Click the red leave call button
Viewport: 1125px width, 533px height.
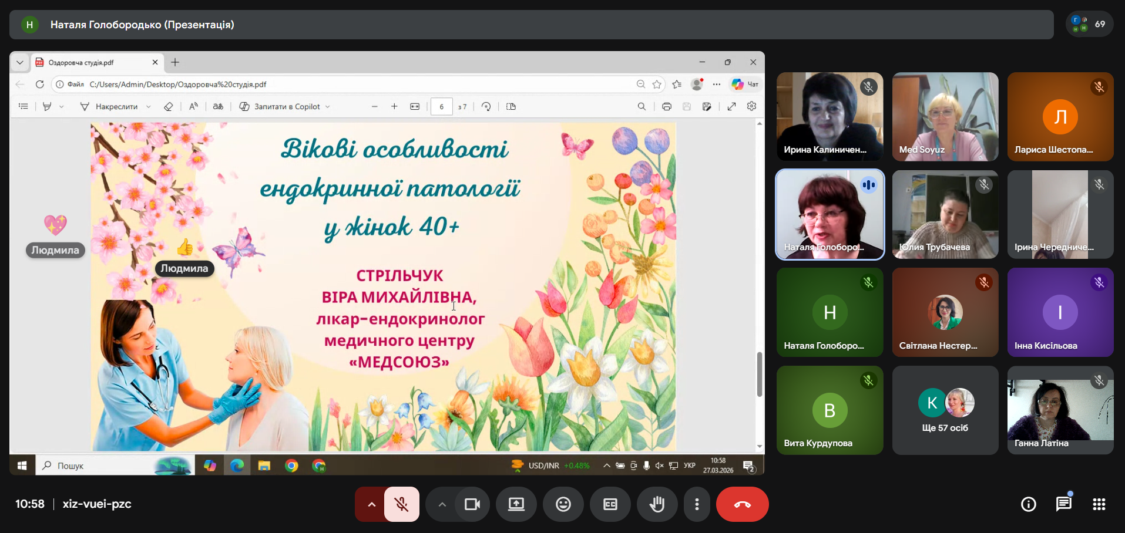pos(742,504)
